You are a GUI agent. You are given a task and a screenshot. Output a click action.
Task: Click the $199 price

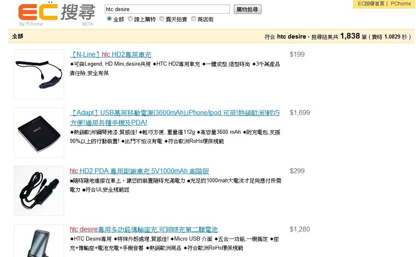coord(297,54)
